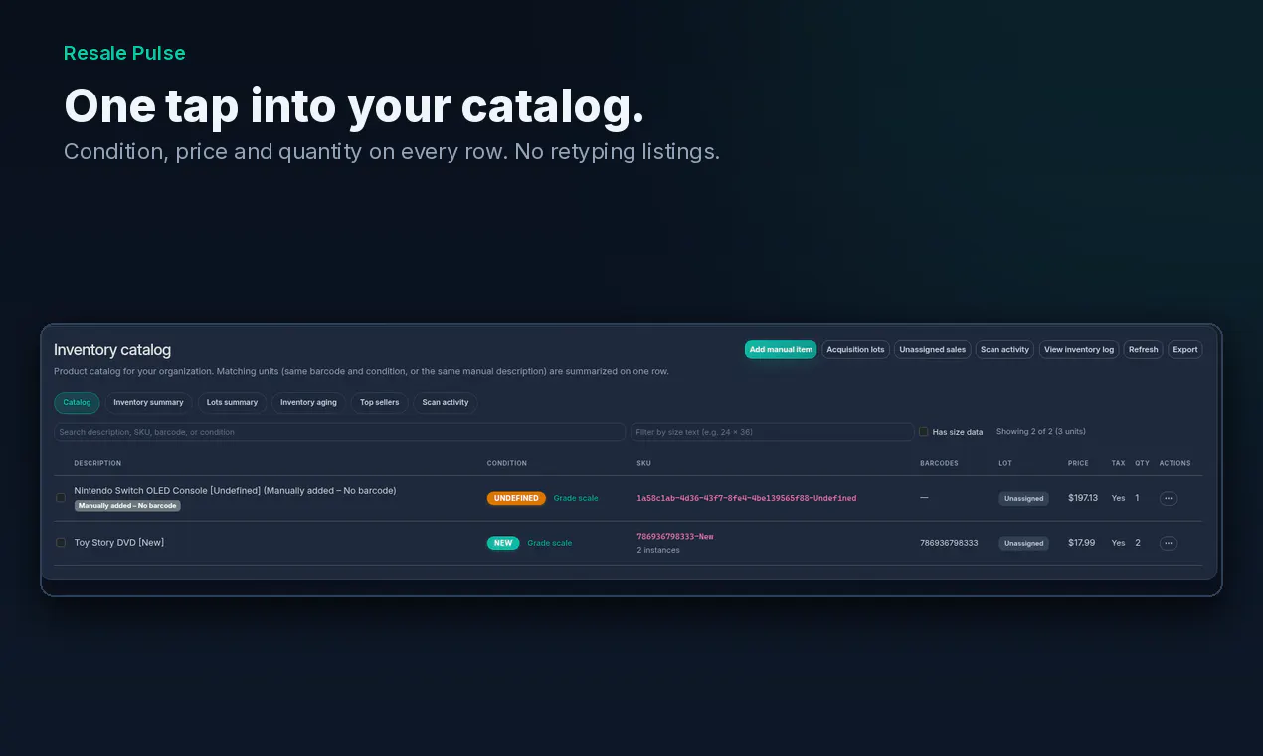Click the Toy Story DVD [New] description
This screenshot has width=1263, height=756.
click(x=119, y=542)
